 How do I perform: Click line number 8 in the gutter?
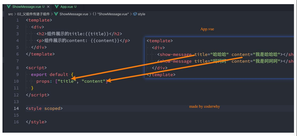pos(17,68)
